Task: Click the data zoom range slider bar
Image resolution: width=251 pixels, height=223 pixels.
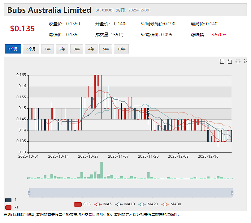Action: click(131, 193)
